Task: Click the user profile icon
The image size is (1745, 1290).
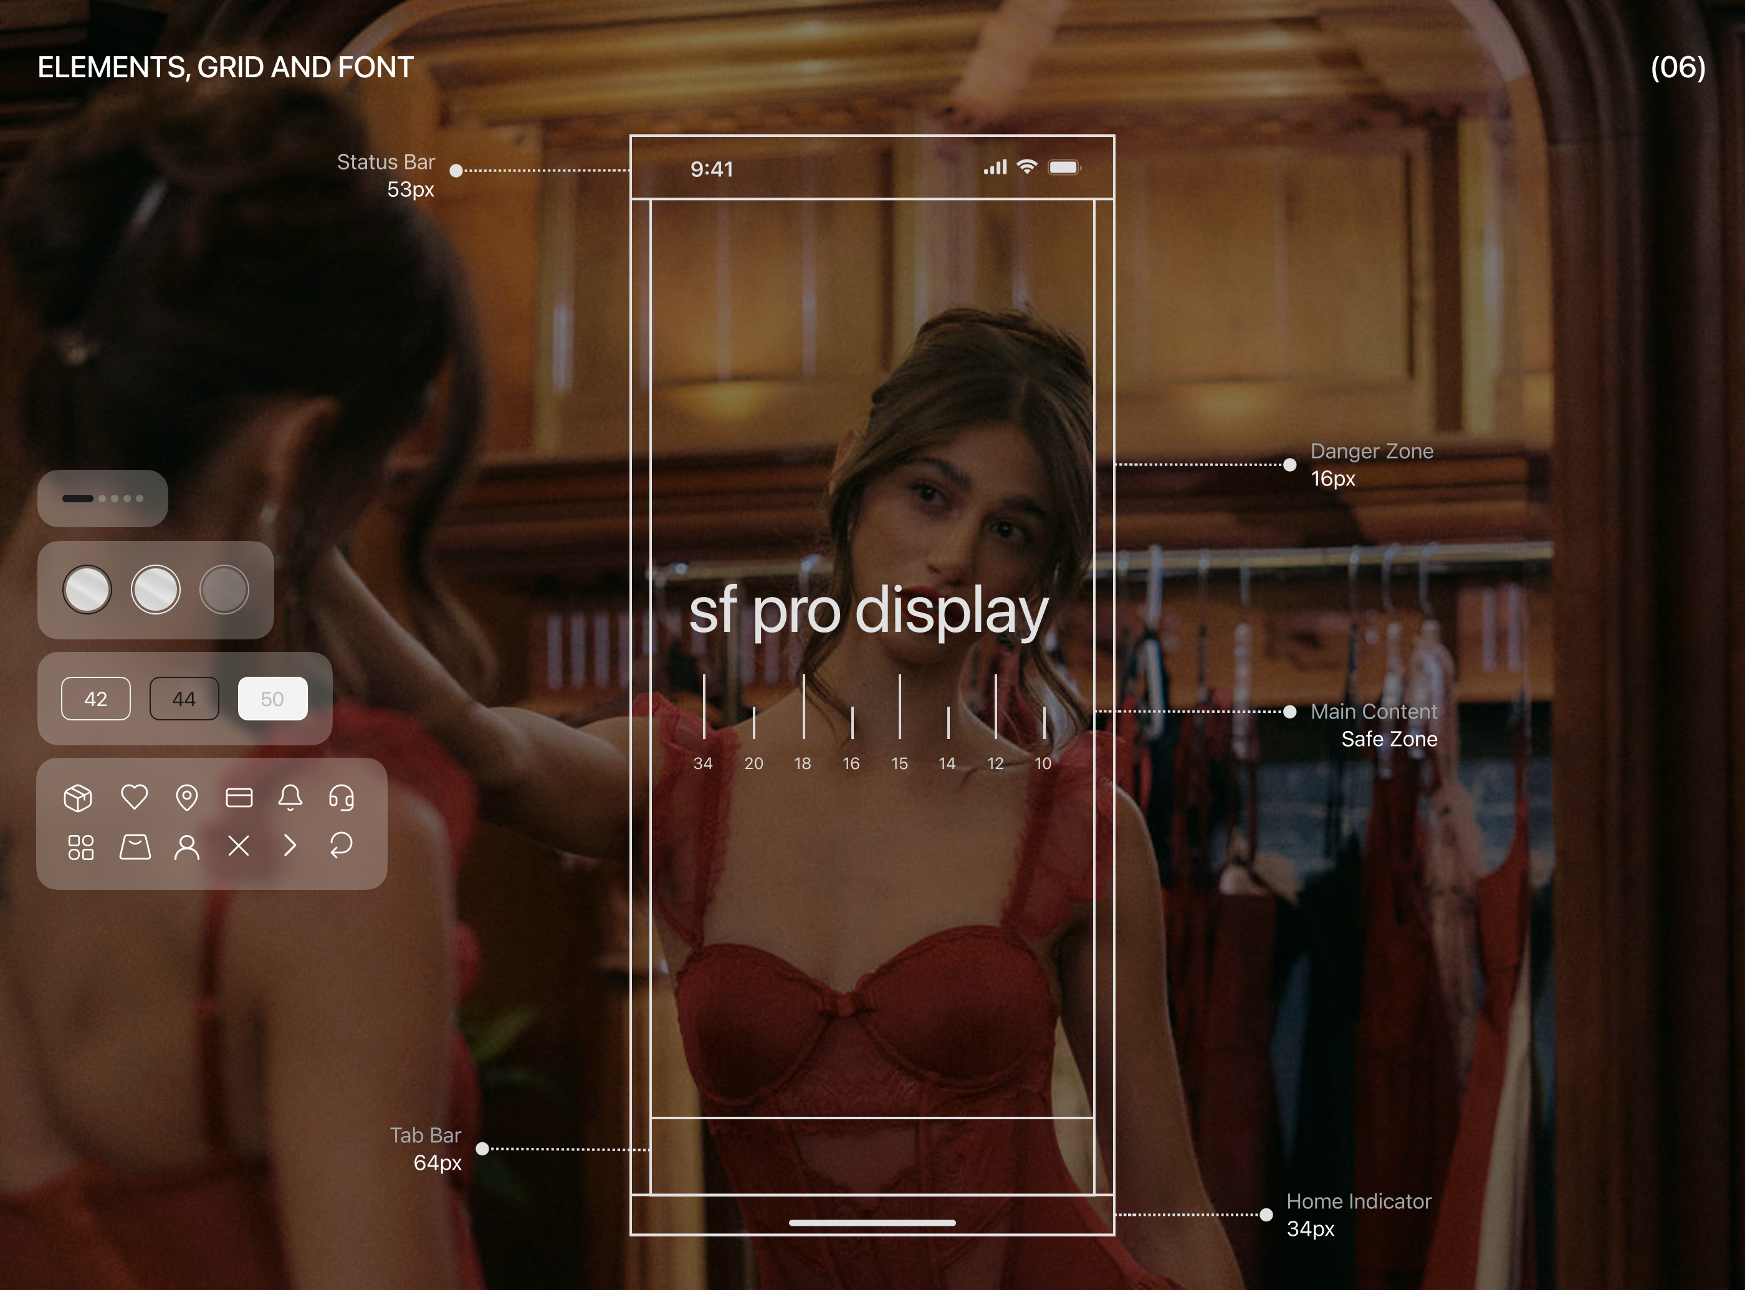Action: pyautogui.click(x=186, y=848)
